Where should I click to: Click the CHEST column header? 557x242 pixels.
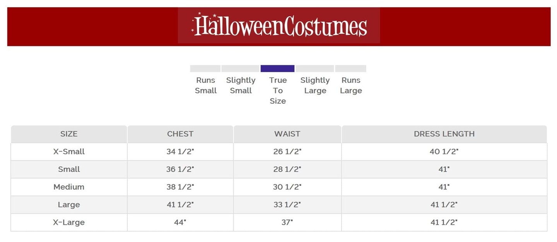coord(180,134)
